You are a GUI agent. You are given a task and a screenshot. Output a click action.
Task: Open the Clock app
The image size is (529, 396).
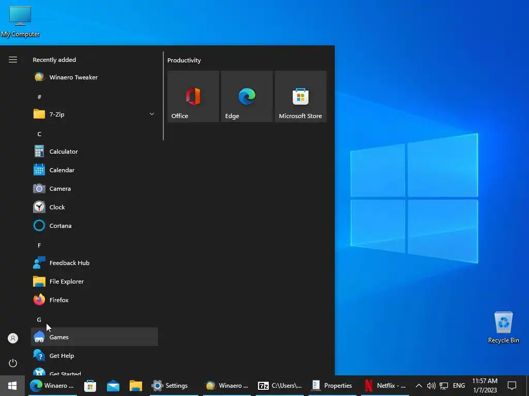tap(94, 207)
